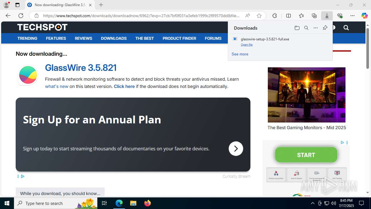View site information lock icon
371x209 pixels.
[36, 16]
